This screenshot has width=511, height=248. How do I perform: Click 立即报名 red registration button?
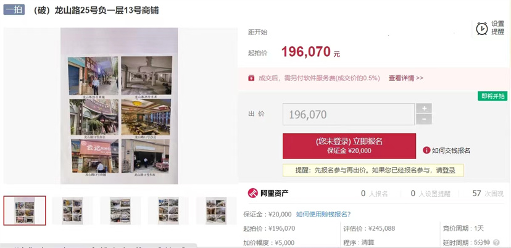click(349, 146)
